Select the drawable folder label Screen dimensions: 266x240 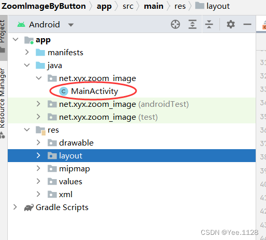[x=76, y=143]
